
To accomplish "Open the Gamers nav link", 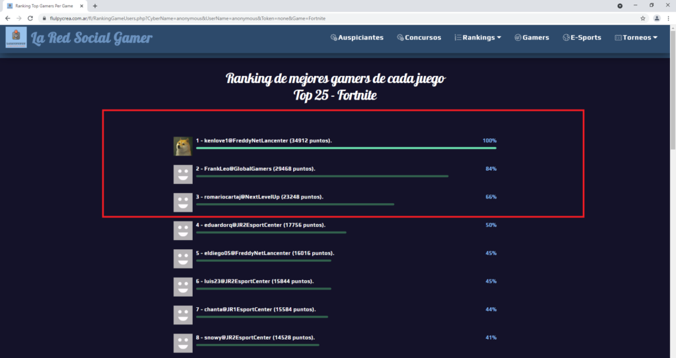I will (x=531, y=38).
